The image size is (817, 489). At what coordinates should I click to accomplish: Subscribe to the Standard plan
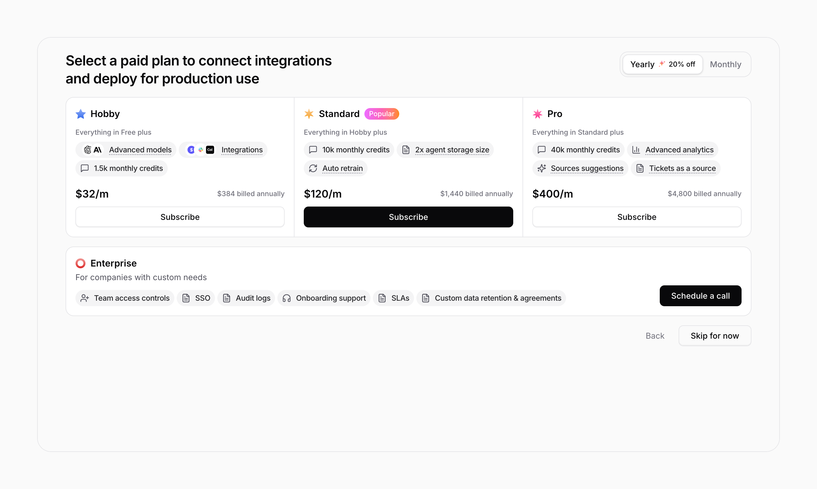408,217
